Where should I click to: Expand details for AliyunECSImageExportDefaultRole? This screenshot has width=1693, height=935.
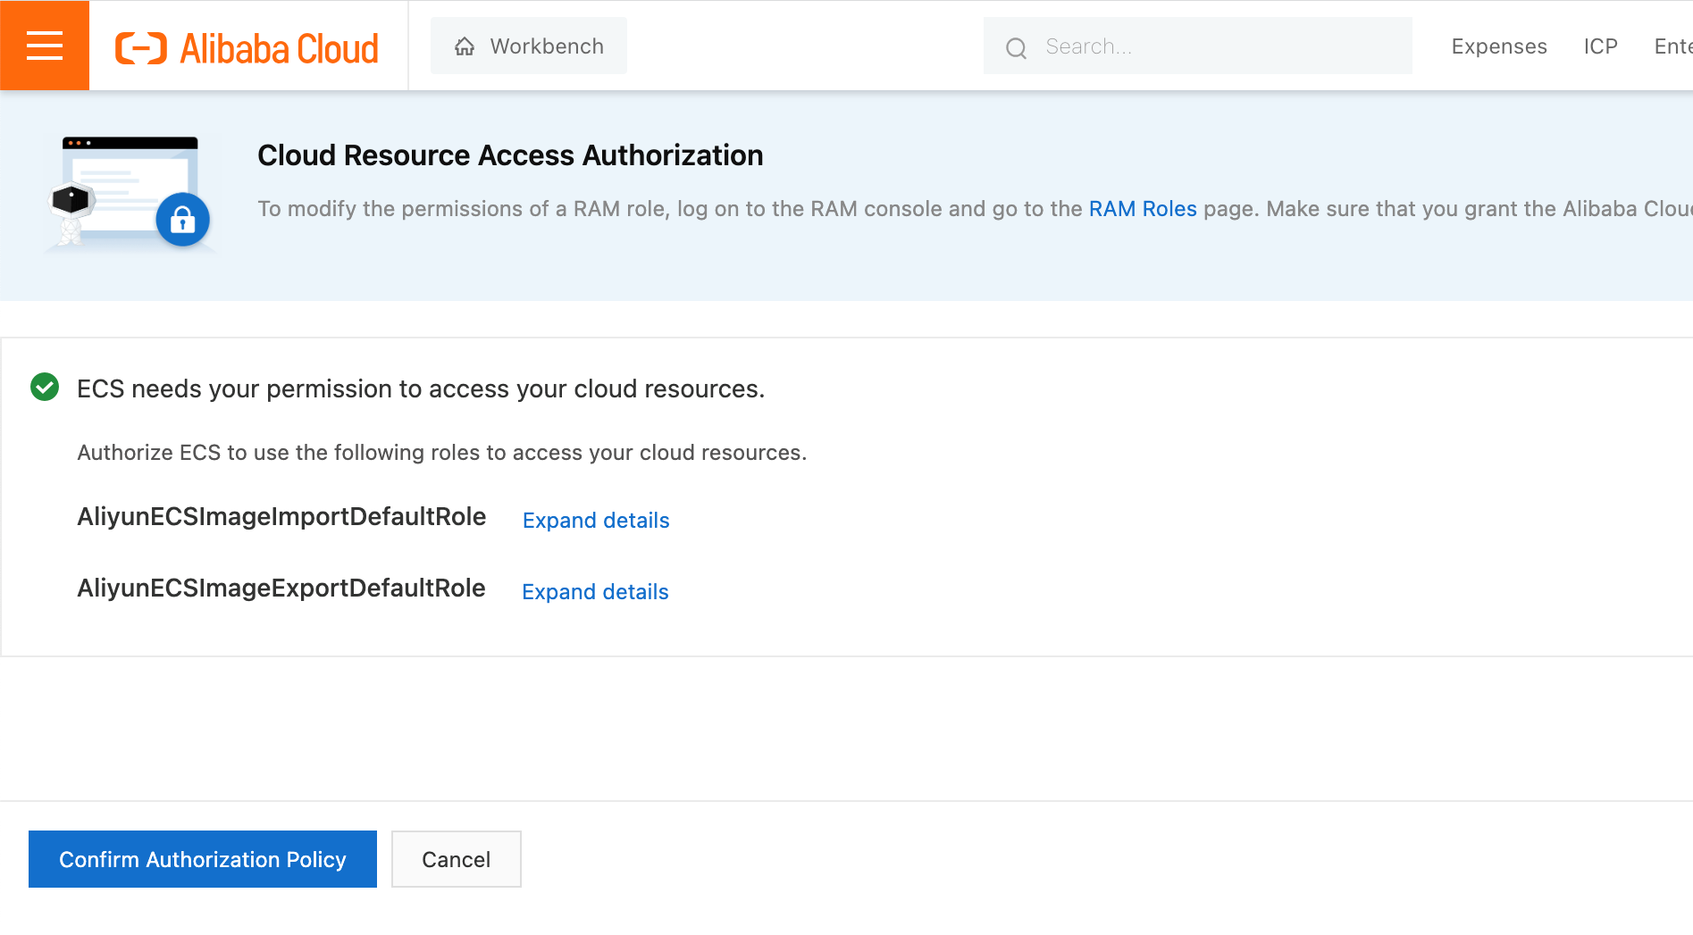point(595,592)
